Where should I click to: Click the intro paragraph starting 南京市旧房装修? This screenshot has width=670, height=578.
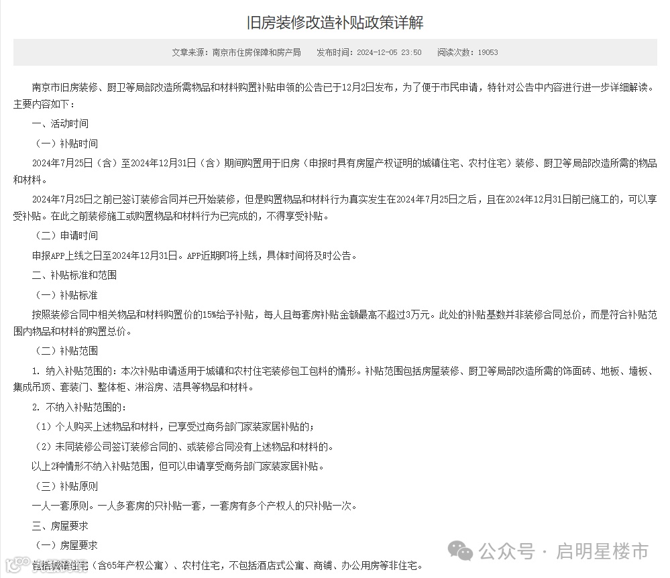[335, 96]
